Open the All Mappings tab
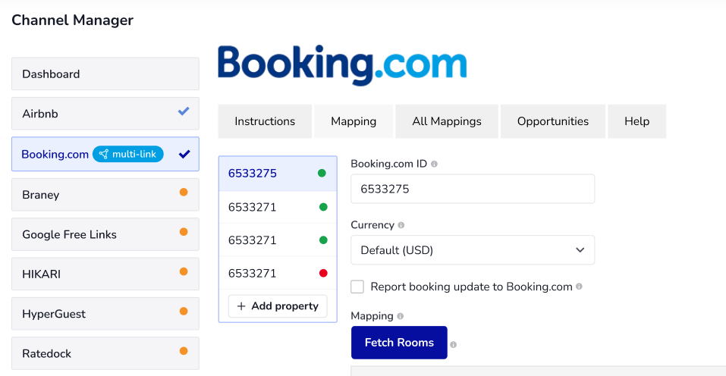This screenshot has height=376, width=726. [x=447, y=121]
